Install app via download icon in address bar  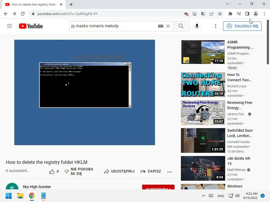coord(195,14)
